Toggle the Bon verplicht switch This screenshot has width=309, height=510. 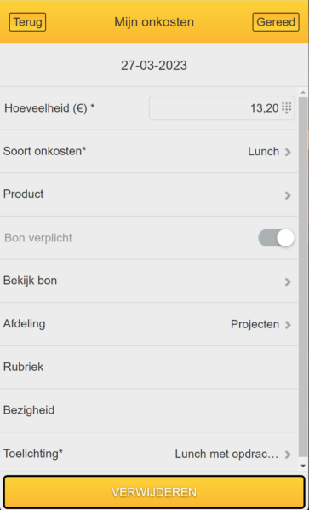tap(276, 238)
